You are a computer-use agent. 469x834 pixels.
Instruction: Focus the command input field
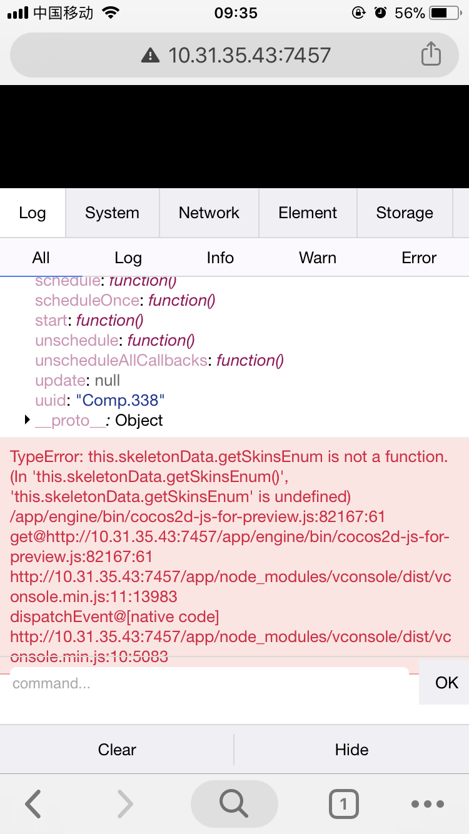pyautogui.click(x=209, y=683)
